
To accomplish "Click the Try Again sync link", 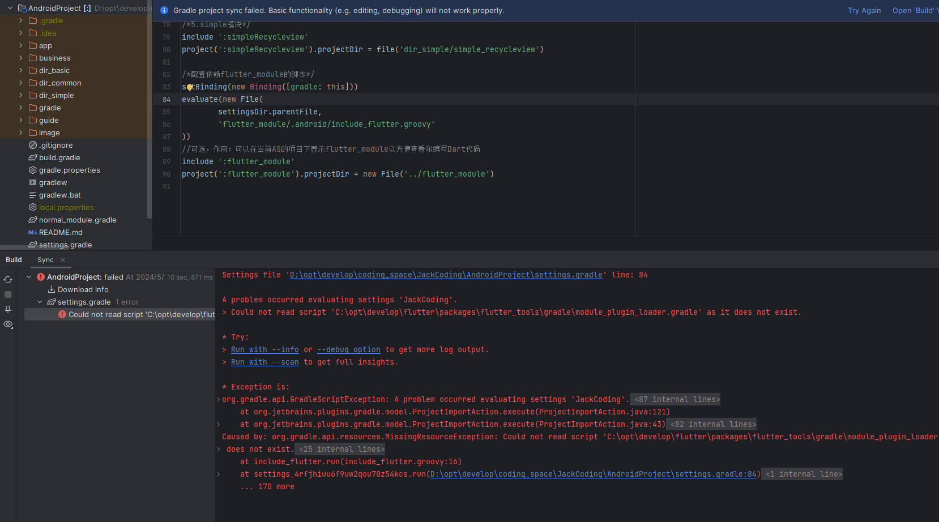I will click(864, 11).
